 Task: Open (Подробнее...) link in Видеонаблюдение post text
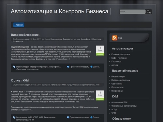pyautogui.click(x=63, y=59)
